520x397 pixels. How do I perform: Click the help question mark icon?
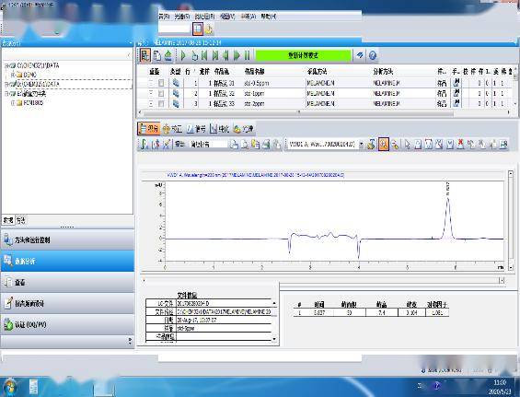pos(373,55)
